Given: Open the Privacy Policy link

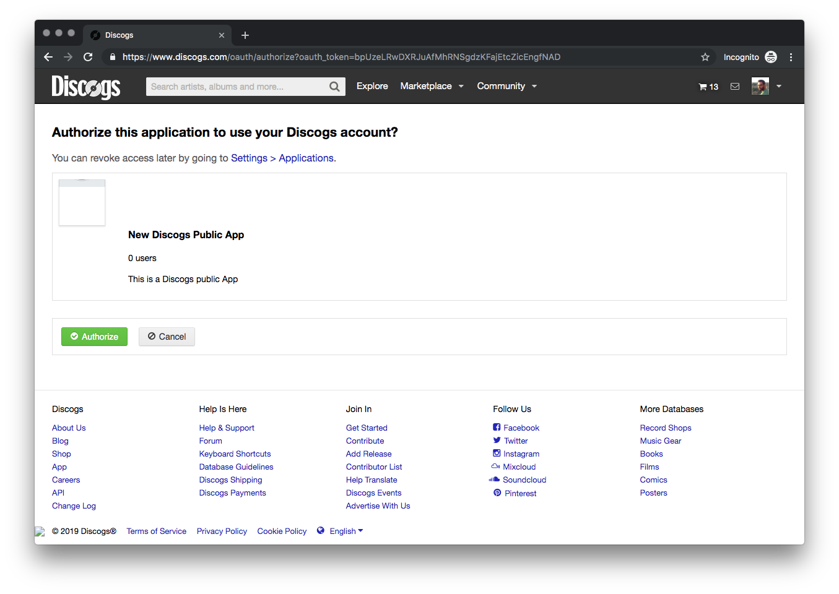Looking at the screenshot, I should point(222,531).
